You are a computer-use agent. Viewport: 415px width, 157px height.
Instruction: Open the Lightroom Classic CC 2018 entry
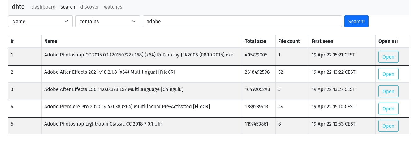point(388,126)
